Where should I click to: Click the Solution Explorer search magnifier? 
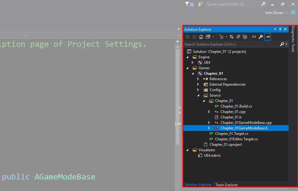coord(282,44)
